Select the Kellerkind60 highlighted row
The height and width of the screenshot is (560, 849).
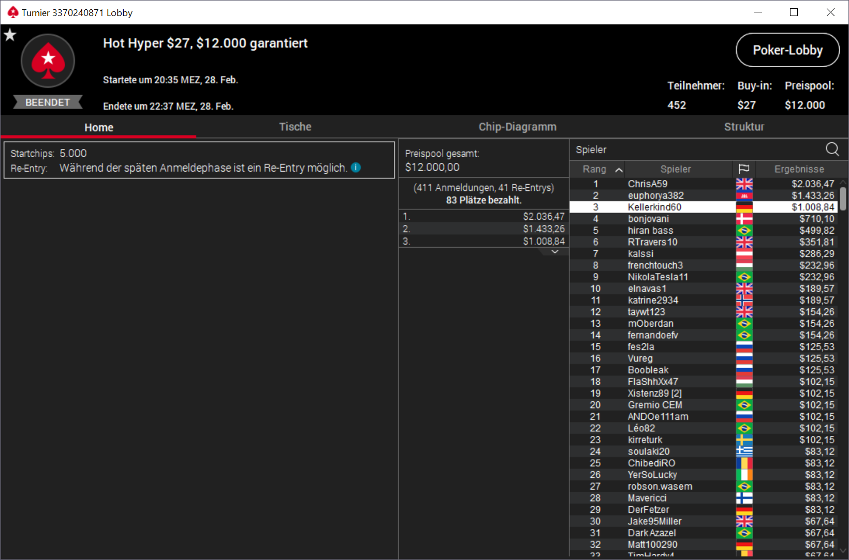click(704, 207)
